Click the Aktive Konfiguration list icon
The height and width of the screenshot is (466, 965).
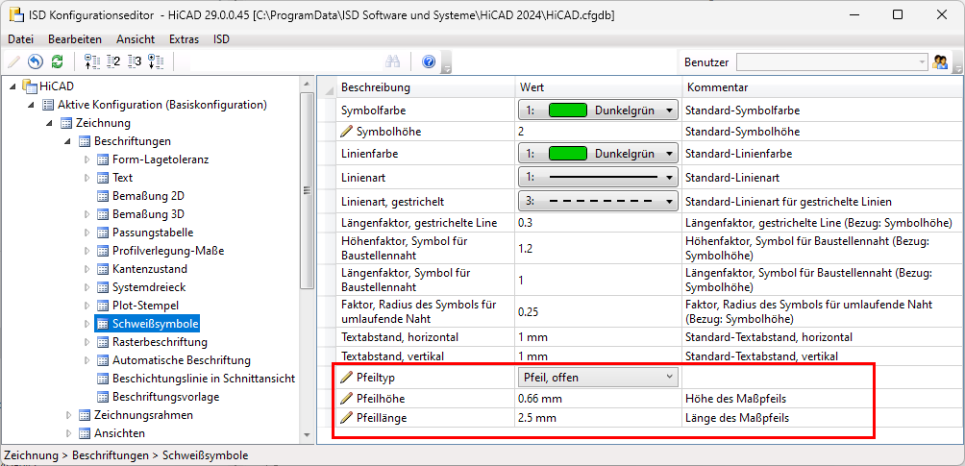pyautogui.click(x=47, y=105)
